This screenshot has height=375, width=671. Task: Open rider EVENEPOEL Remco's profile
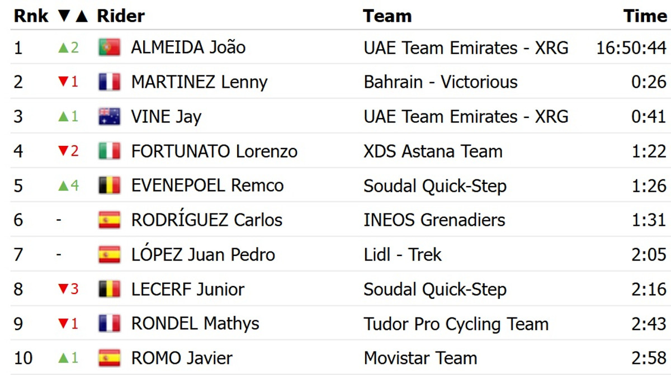[x=207, y=186]
